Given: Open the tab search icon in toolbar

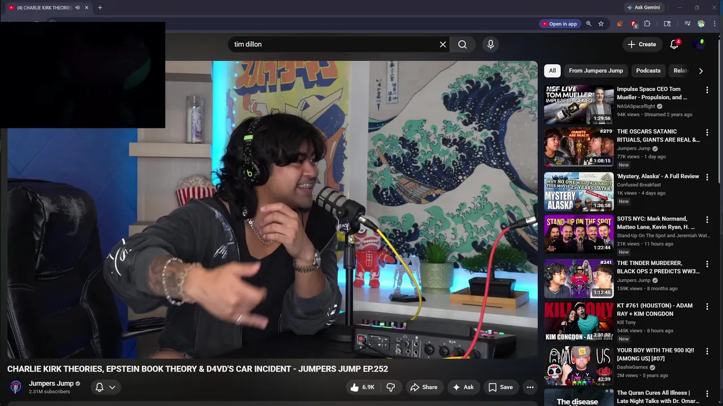Looking at the screenshot, I should point(667,24).
